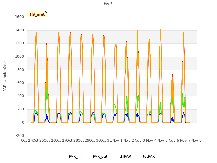217x163 pixels.
Task: Click the Oct 31 x-axis date label
Action: tap(106, 140)
